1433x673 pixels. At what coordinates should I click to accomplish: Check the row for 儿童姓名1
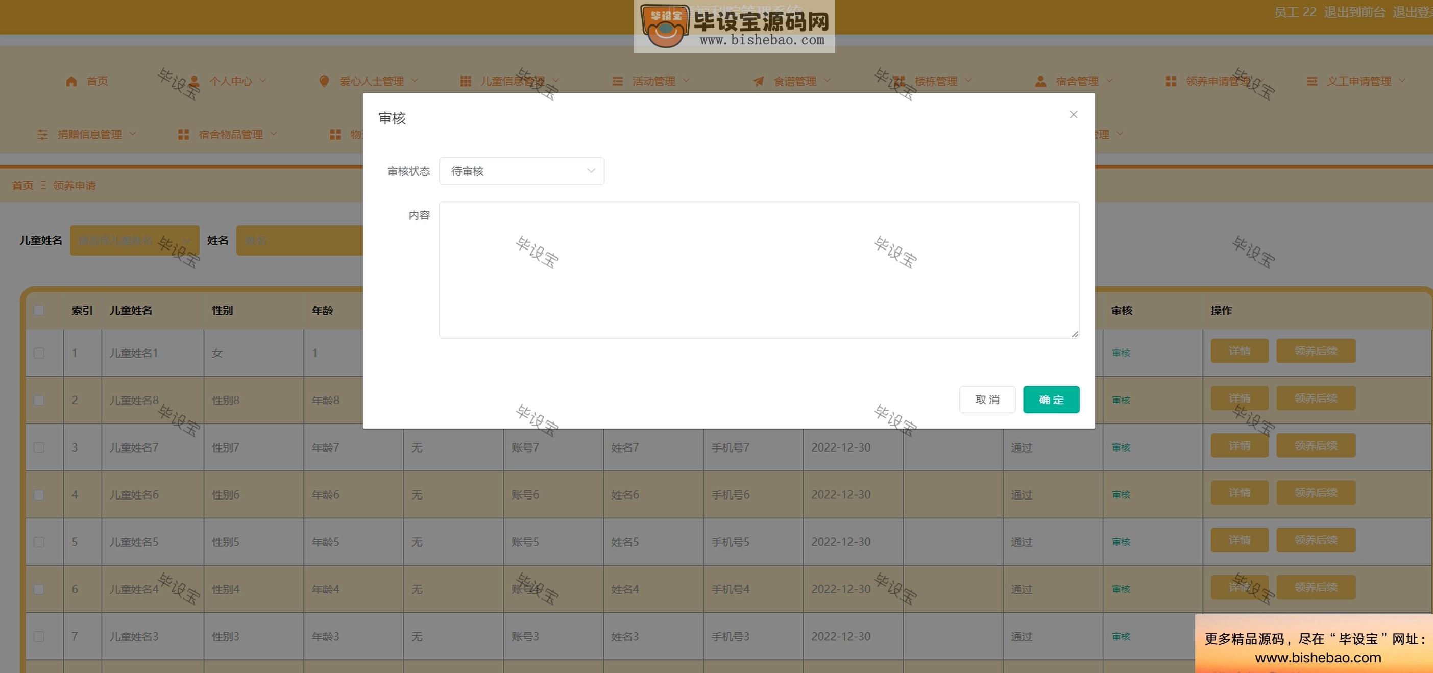click(x=39, y=353)
